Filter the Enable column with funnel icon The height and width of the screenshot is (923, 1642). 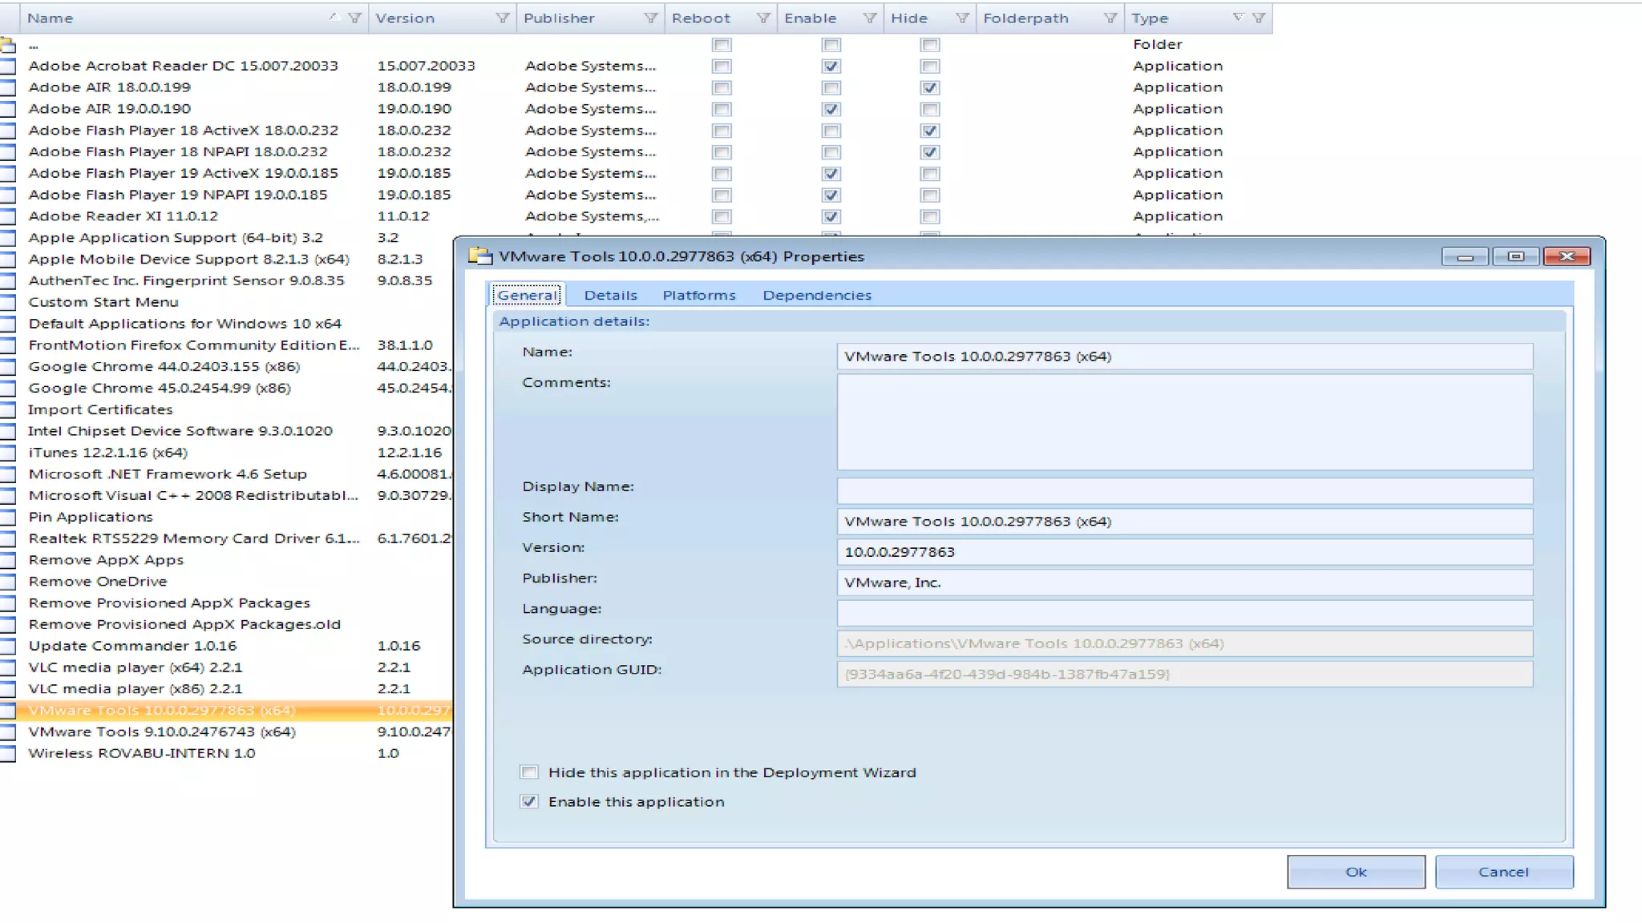tap(870, 18)
